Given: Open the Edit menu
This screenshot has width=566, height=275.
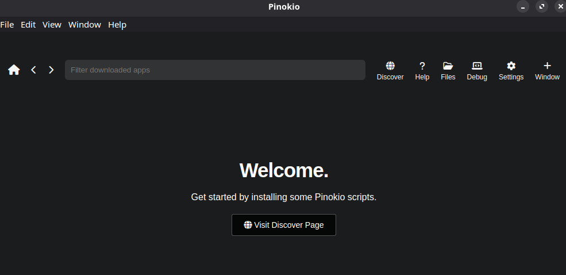Looking at the screenshot, I should click(28, 25).
